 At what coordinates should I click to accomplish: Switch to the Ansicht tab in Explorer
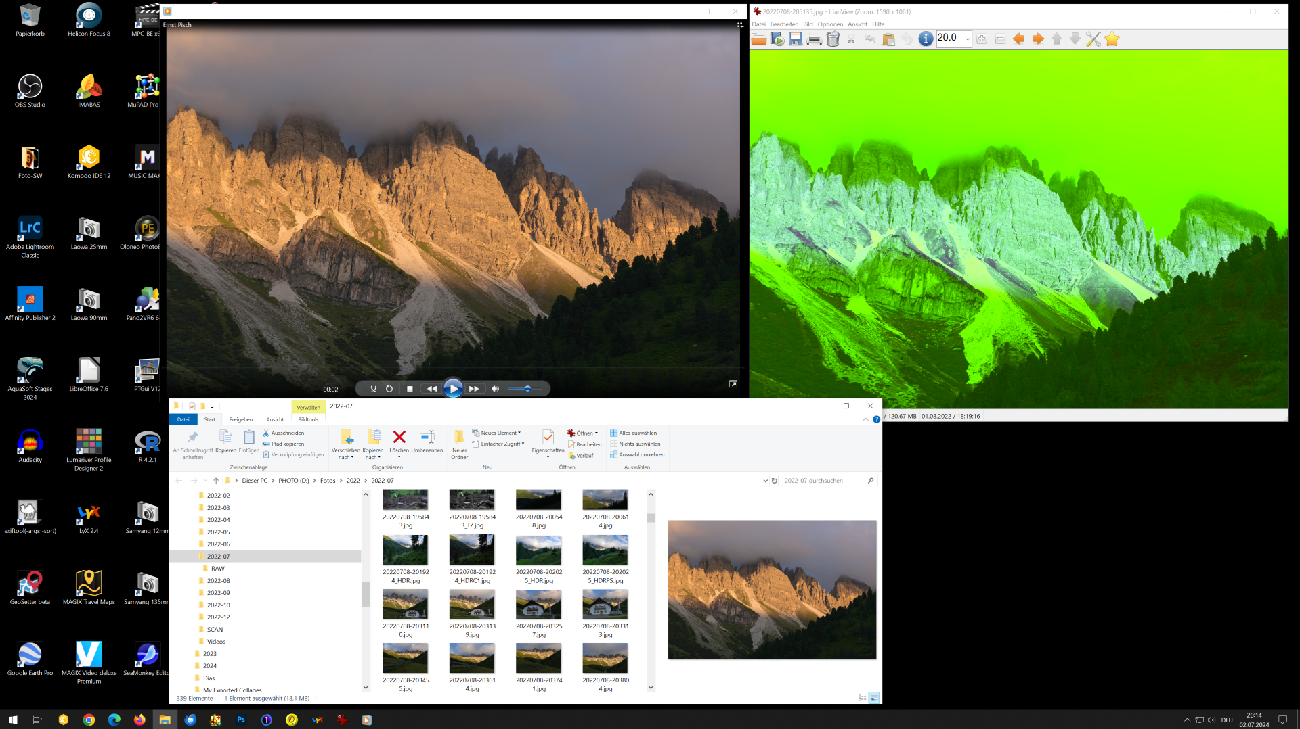pos(274,419)
